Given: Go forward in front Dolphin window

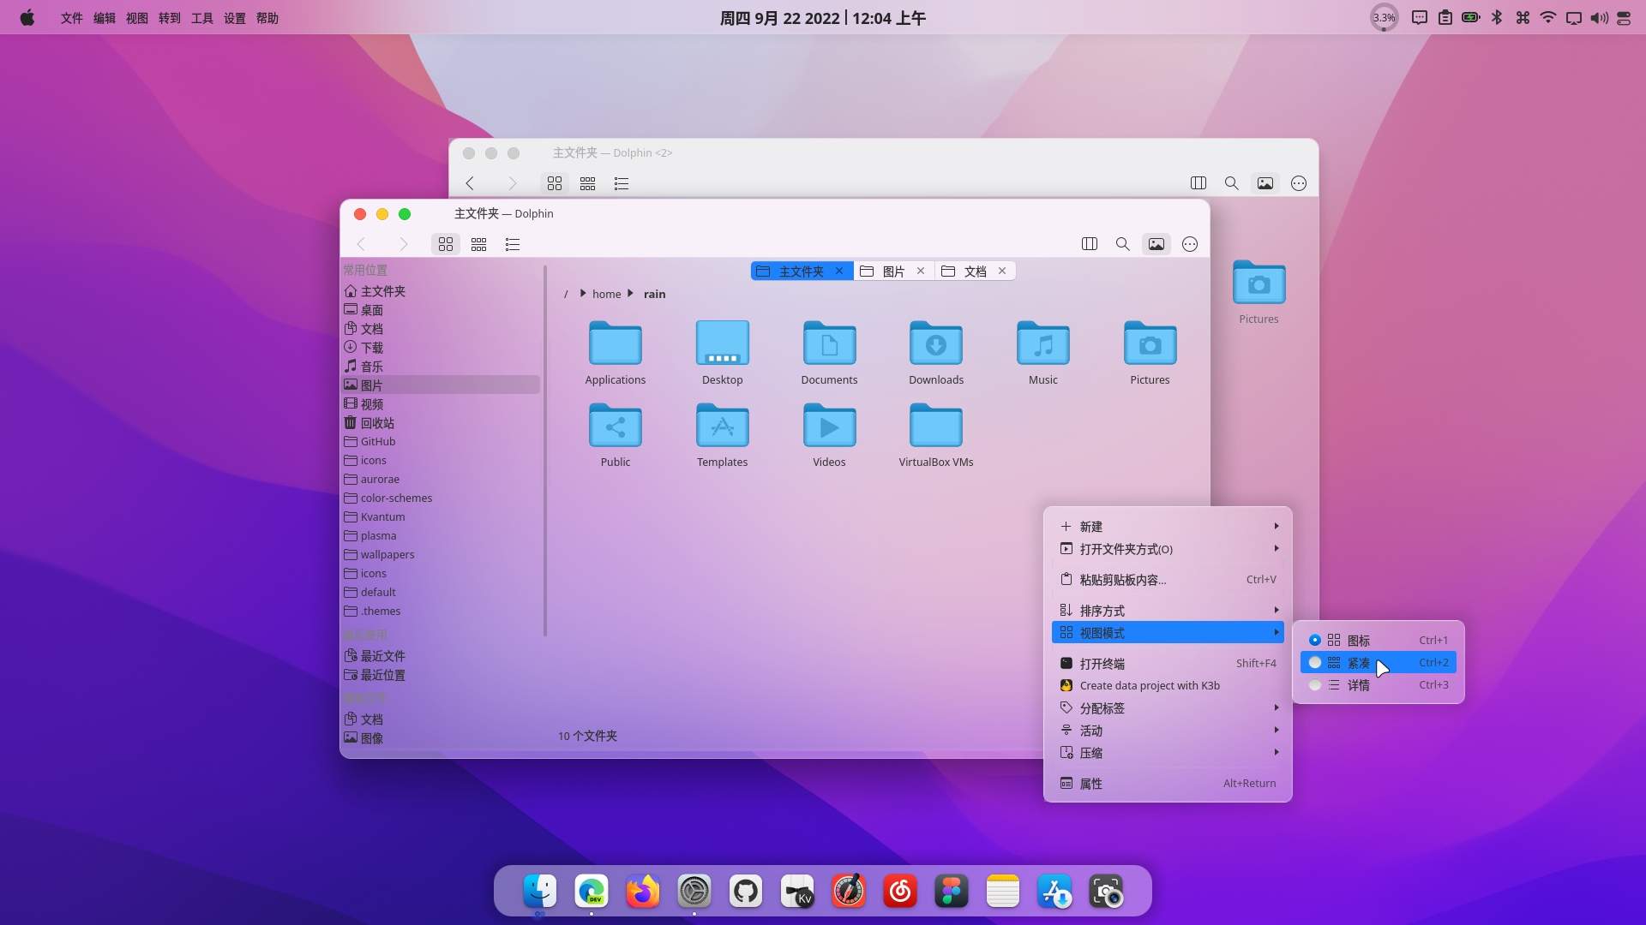Looking at the screenshot, I should (x=404, y=244).
